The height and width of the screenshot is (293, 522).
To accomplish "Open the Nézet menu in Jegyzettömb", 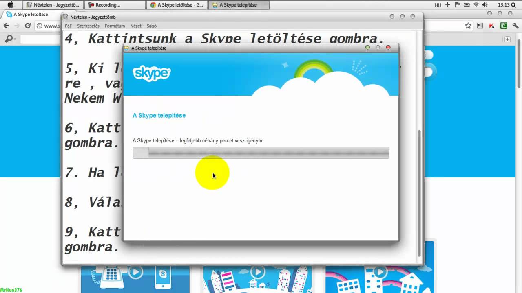I will [136, 26].
